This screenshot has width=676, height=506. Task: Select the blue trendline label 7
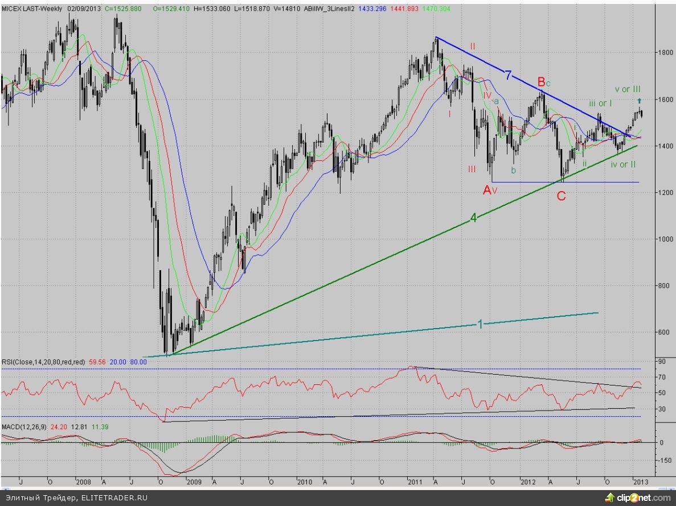[x=509, y=73]
